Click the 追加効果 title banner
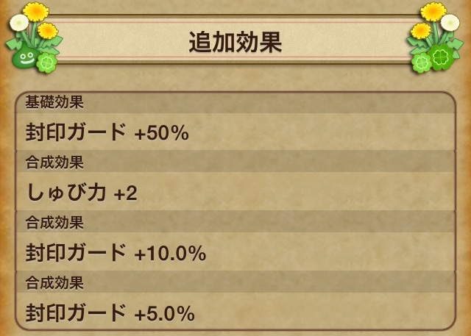This screenshot has height=336, width=471. click(235, 43)
